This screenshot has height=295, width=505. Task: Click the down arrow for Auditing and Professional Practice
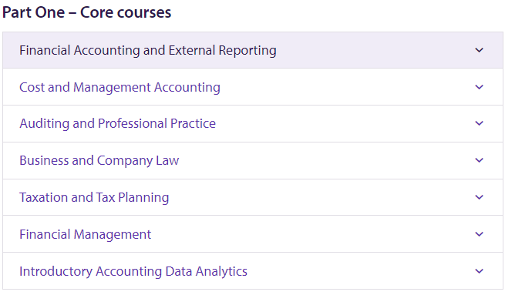click(479, 123)
